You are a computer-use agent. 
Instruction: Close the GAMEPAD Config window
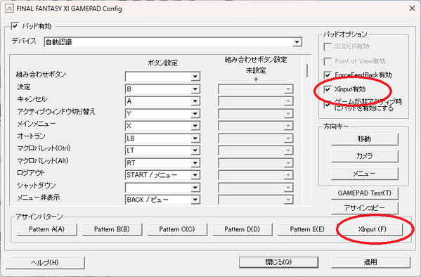click(x=412, y=8)
